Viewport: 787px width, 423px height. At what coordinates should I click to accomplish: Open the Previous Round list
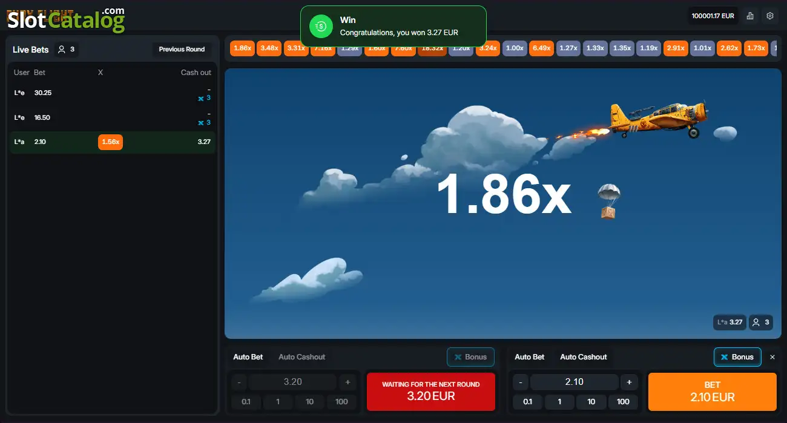click(182, 50)
